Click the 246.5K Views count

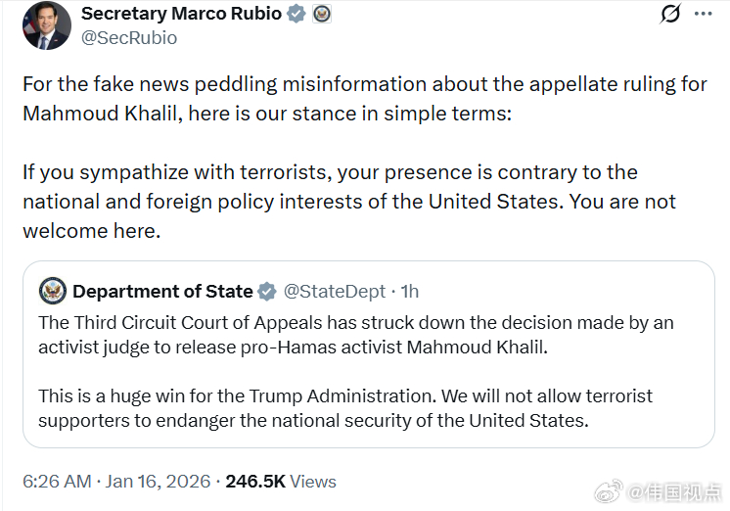point(281,482)
